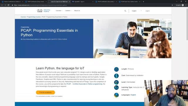Screen dimensions: 188x106
Task: Open the About Us page
Action: point(77,11)
